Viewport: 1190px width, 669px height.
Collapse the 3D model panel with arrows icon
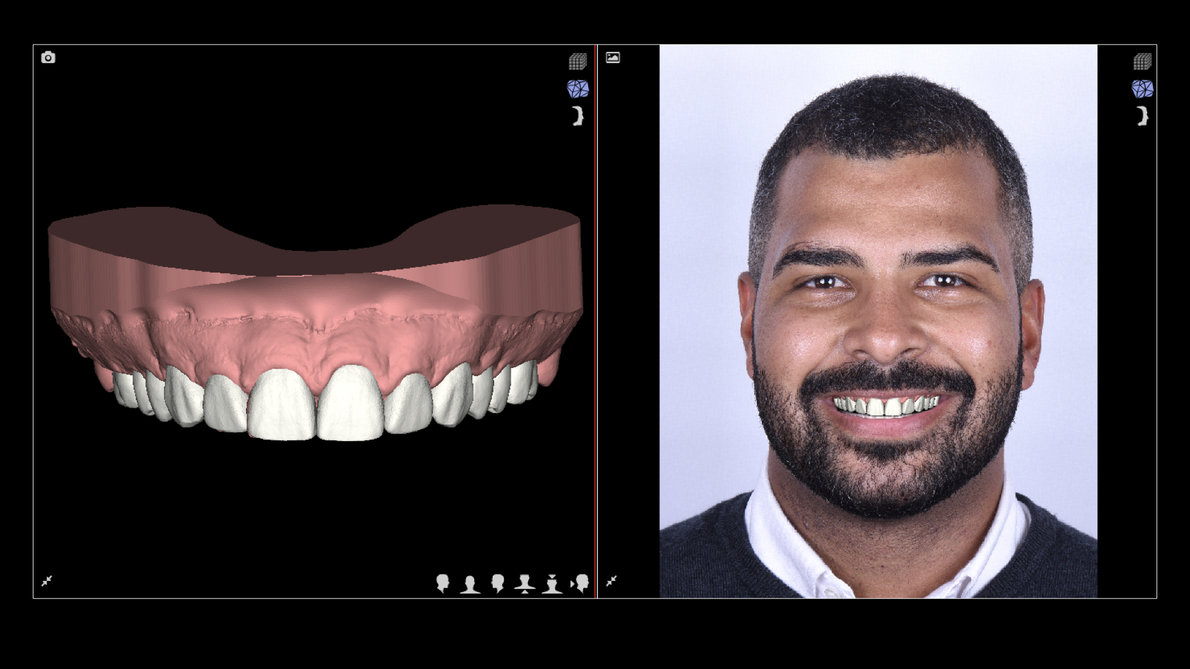(47, 581)
